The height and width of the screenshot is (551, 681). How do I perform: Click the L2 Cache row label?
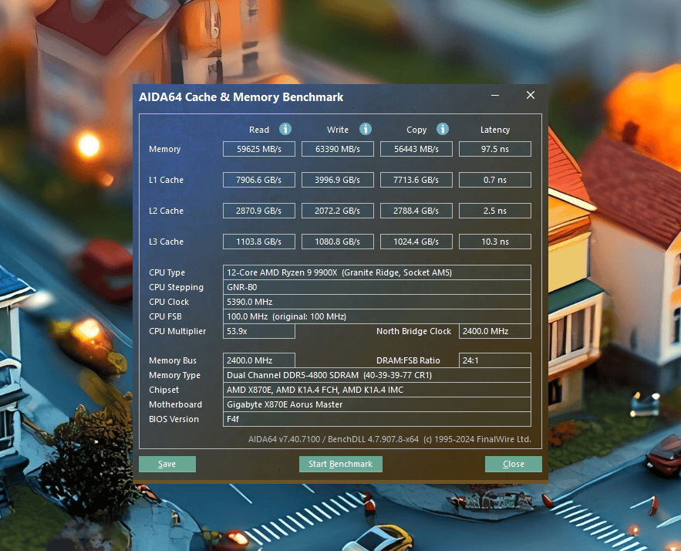(x=166, y=211)
